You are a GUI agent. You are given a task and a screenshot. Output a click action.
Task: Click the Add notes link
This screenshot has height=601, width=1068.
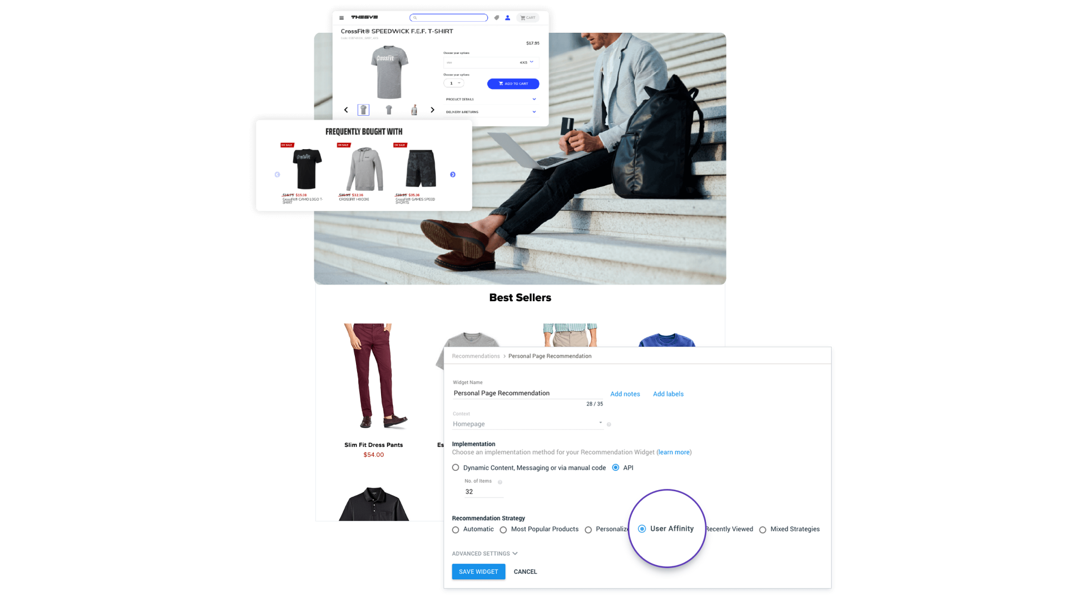625,393
